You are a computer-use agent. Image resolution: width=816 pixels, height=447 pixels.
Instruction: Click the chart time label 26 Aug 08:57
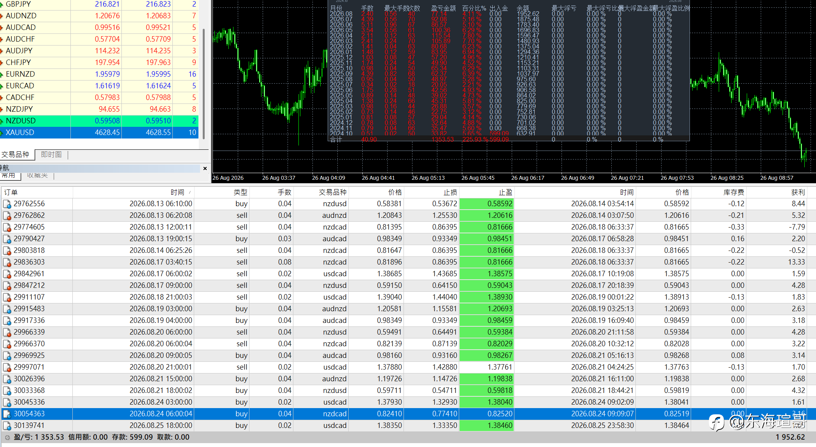[x=777, y=178]
